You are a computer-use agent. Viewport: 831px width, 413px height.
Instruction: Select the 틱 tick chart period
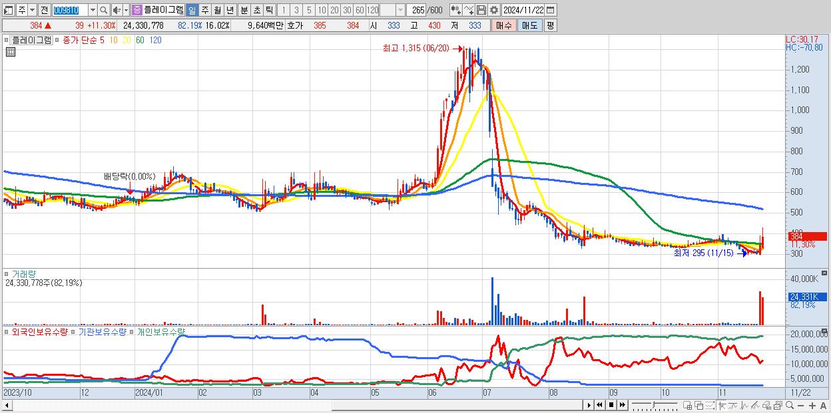point(269,10)
